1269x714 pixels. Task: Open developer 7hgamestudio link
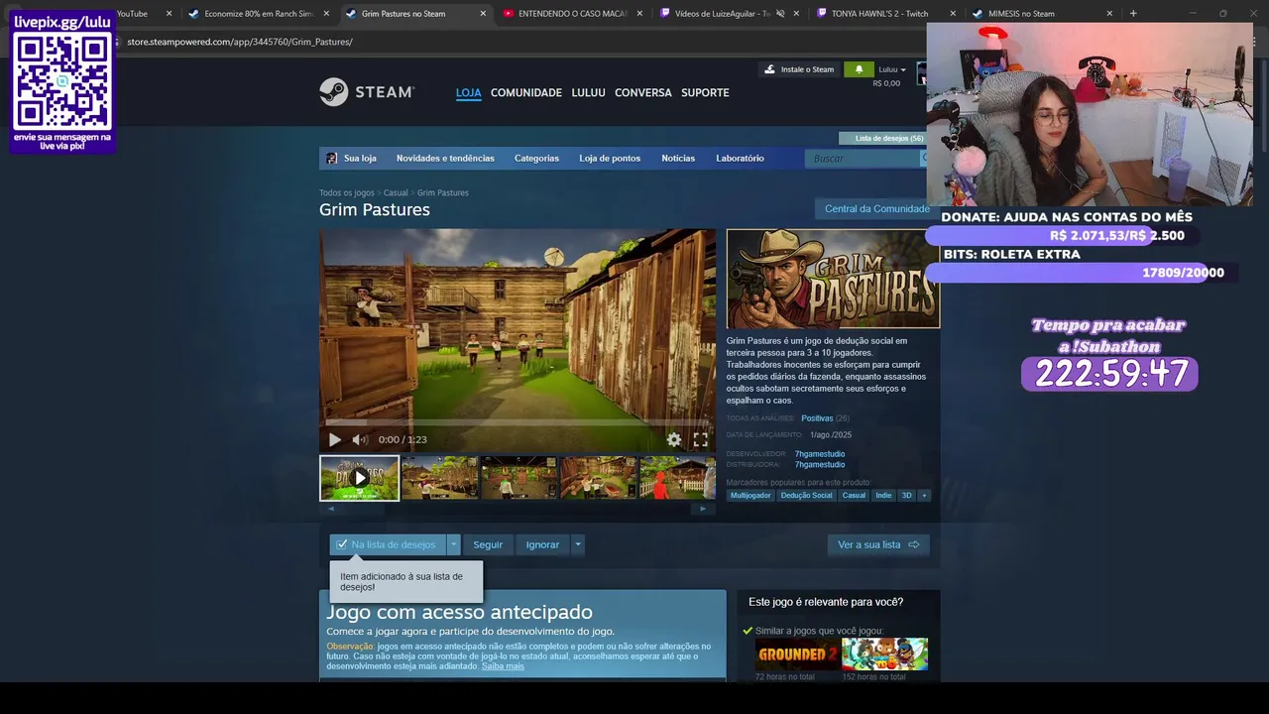coord(820,454)
